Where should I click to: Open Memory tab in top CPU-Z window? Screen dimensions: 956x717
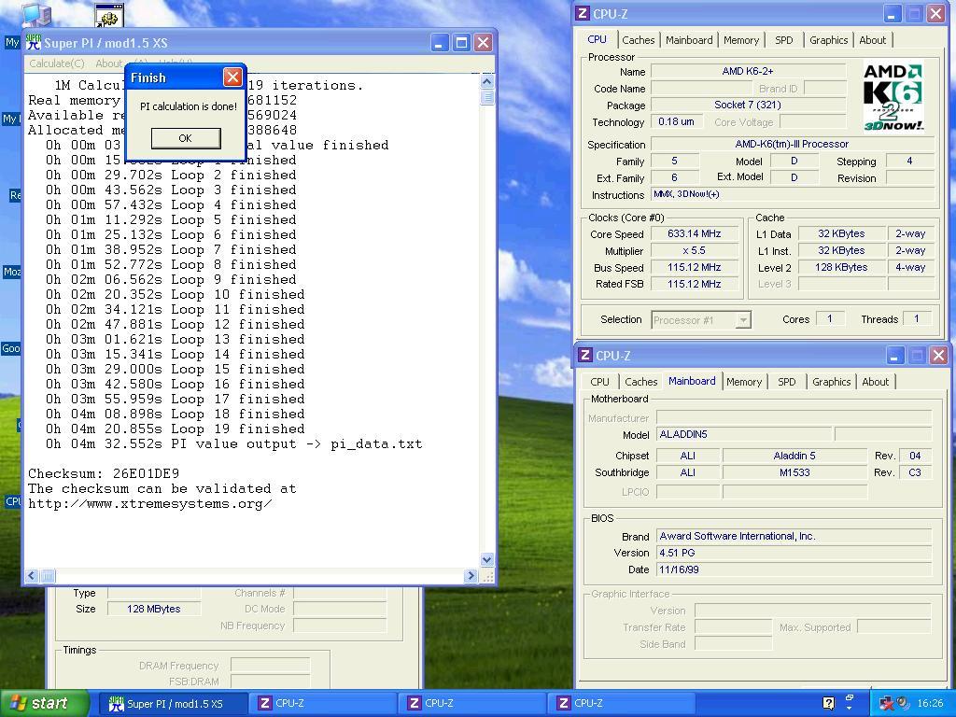pyautogui.click(x=740, y=40)
